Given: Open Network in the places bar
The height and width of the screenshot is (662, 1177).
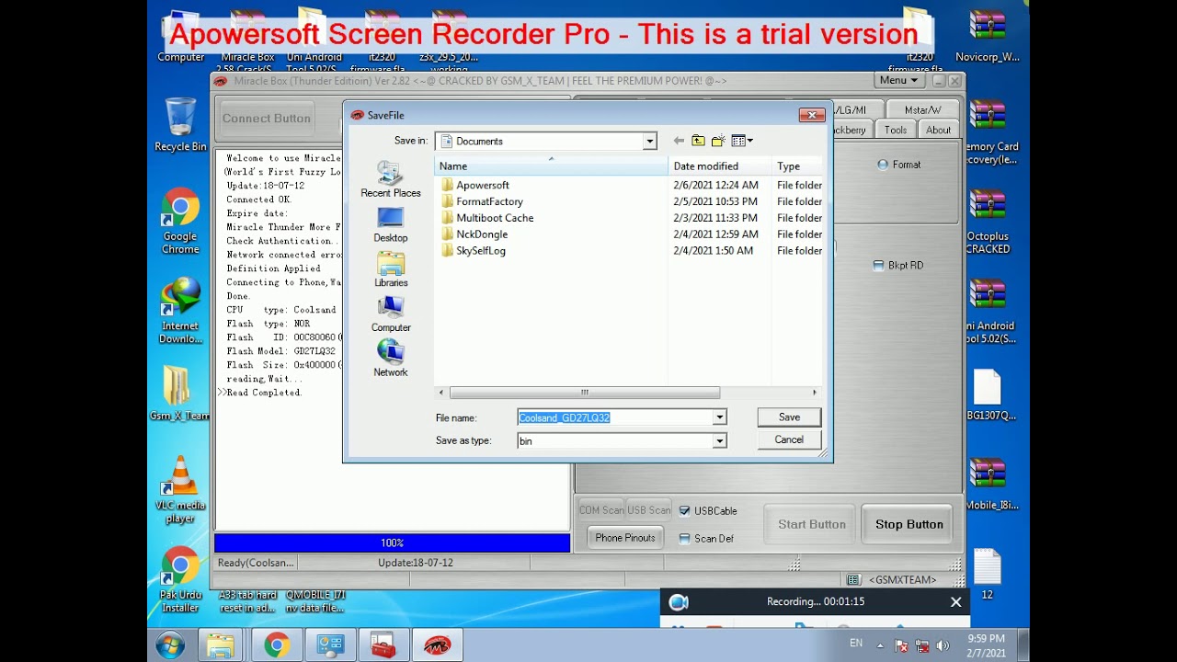Looking at the screenshot, I should click(x=391, y=359).
